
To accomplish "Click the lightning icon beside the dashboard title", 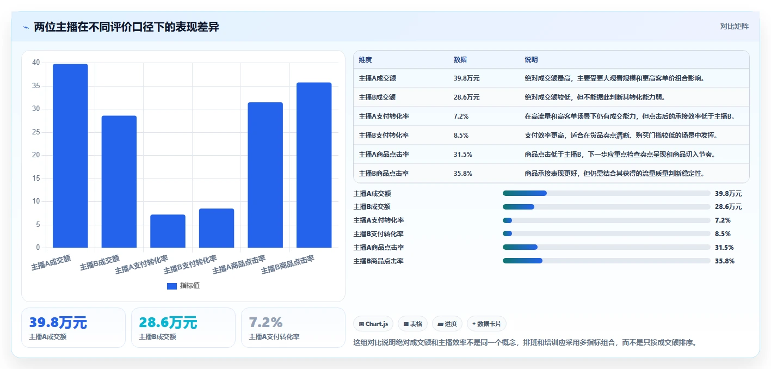I will click(x=26, y=27).
